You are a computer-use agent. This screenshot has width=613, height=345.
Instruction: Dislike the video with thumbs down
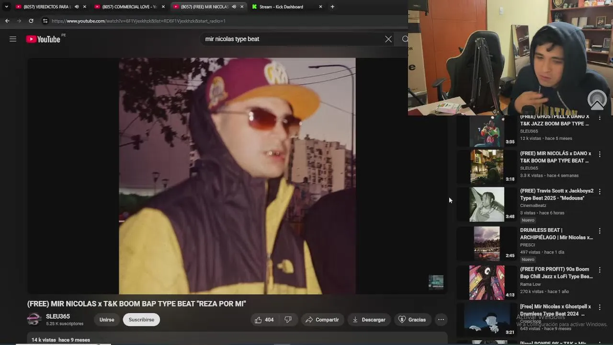click(x=288, y=320)
